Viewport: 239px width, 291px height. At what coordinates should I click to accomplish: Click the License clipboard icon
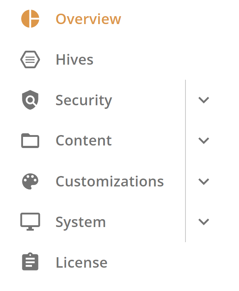coord(30,262)
